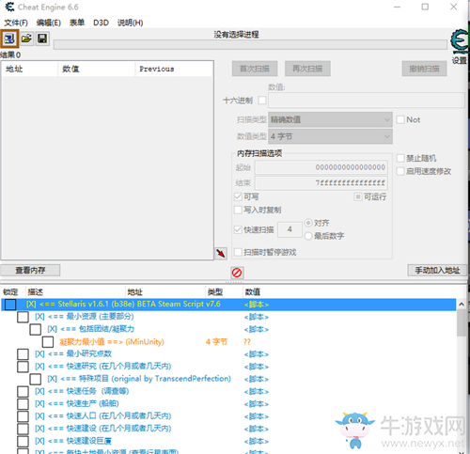Check the lock box for 快速研究 script
The image size is (470, 454).
coord(23,367)
